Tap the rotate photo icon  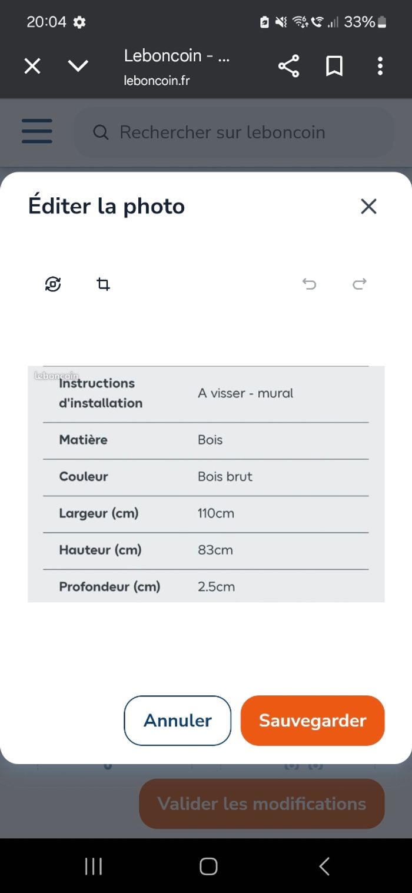[53, 284]
